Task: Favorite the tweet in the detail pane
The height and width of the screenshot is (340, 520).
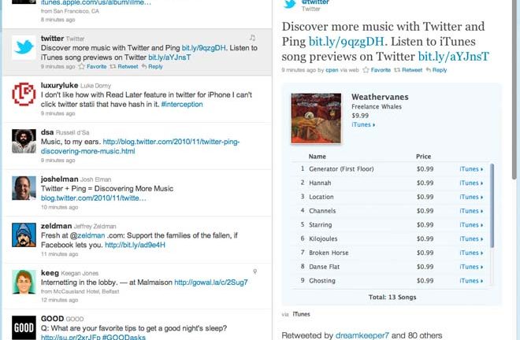Action: [377, 70]
